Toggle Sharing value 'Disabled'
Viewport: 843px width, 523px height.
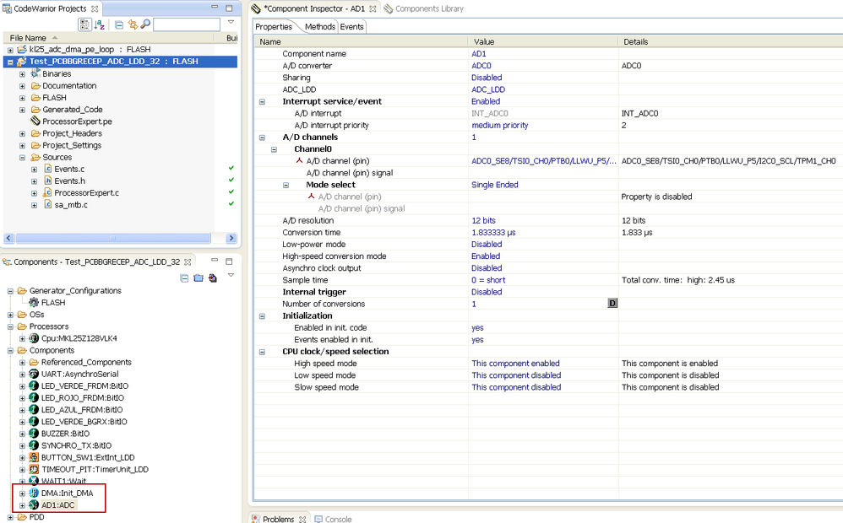tap(487, 78)
